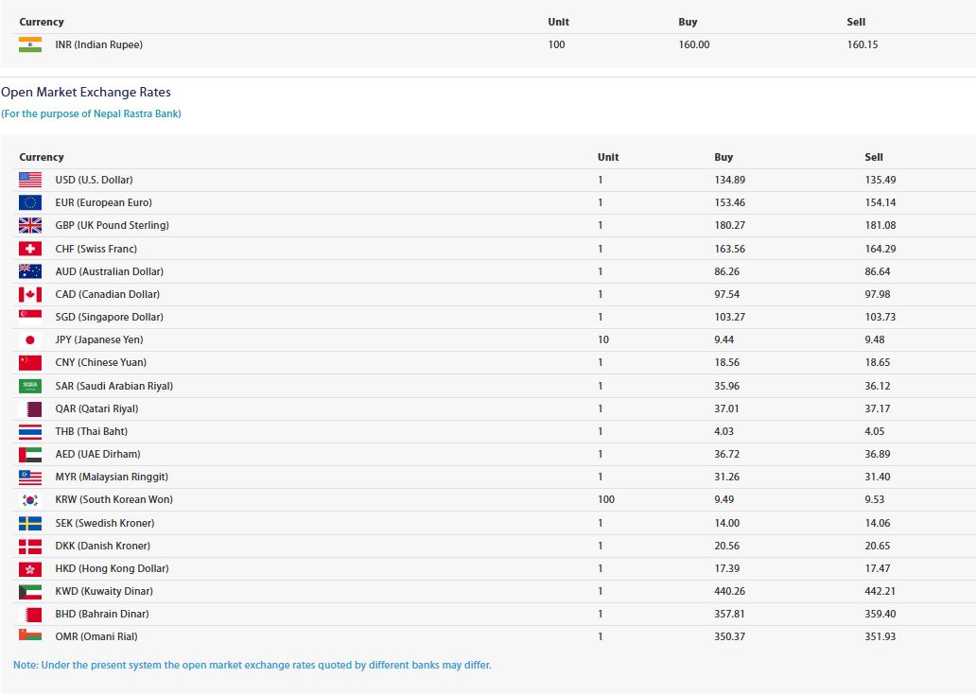
Task: Click the Kuwait flag icon
Action: click(x=30, y=591)
